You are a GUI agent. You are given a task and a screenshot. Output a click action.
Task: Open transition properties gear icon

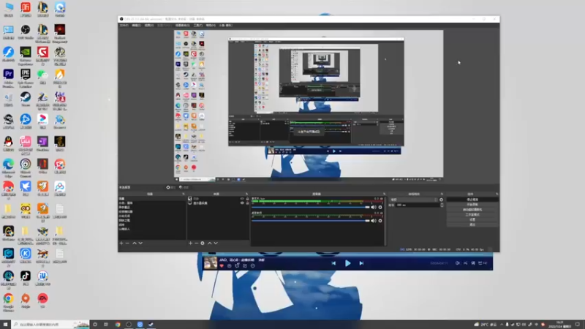(x=442, y=200)
